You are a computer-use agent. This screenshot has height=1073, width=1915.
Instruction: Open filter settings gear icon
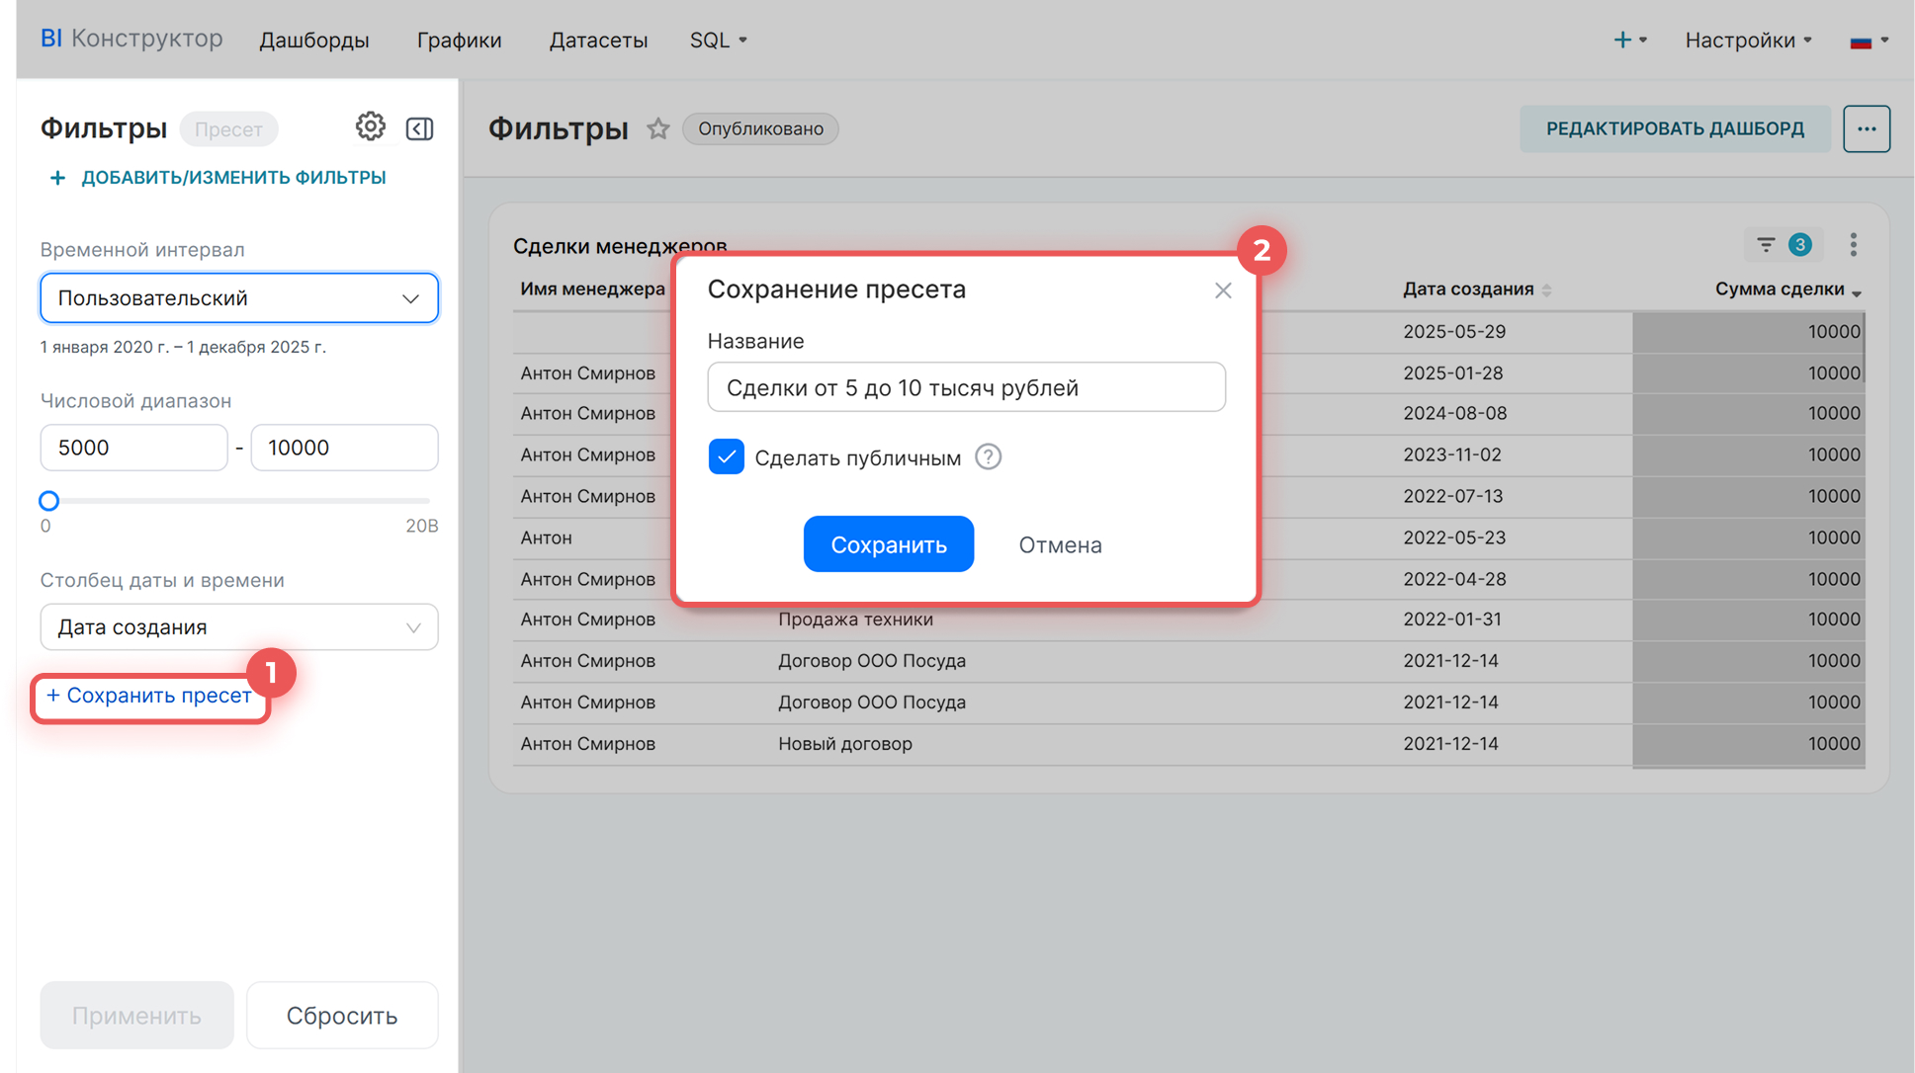(370, 127)
